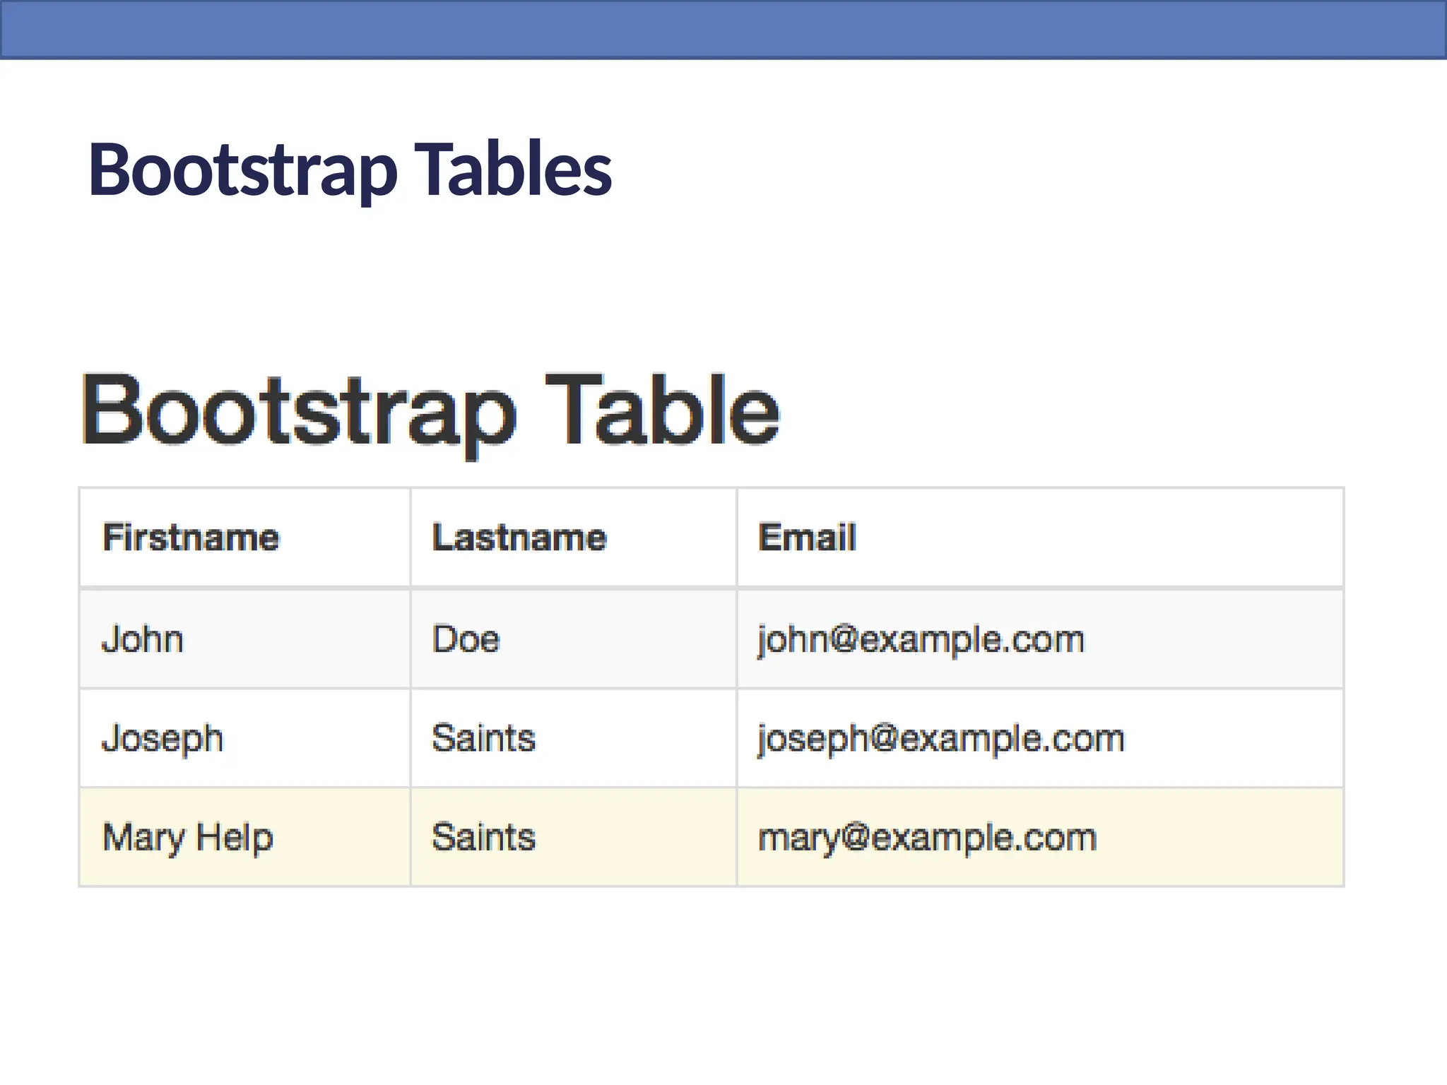Click the word Tables in slide title

513,170
